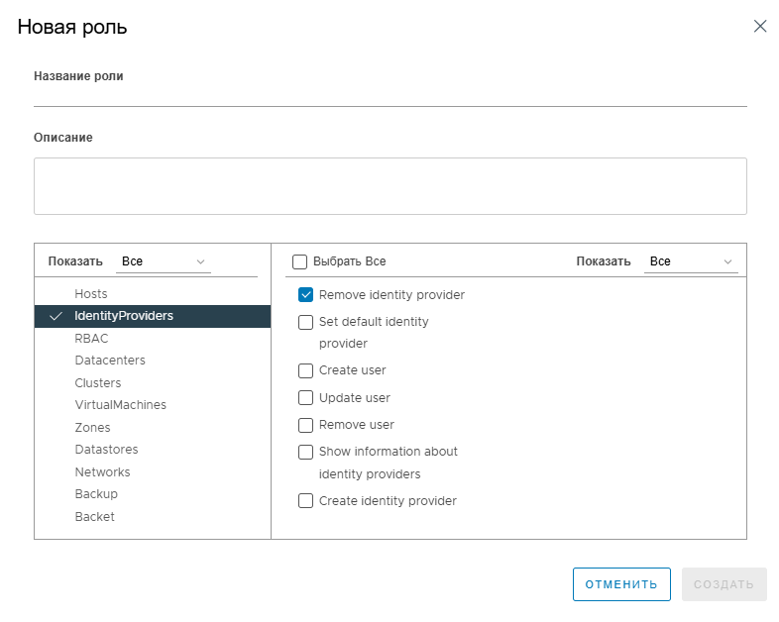Select the Backet category
Screen dimensions: 779x622
point(153,517)
